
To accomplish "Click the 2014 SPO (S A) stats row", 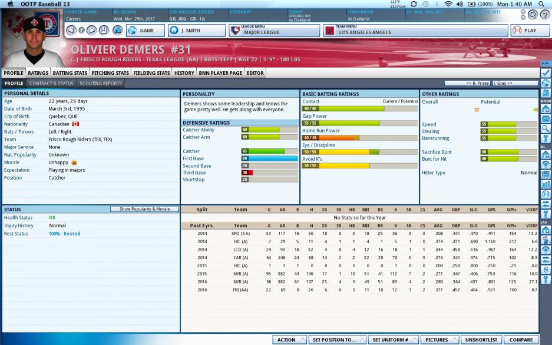I will [x=360, y=234].
